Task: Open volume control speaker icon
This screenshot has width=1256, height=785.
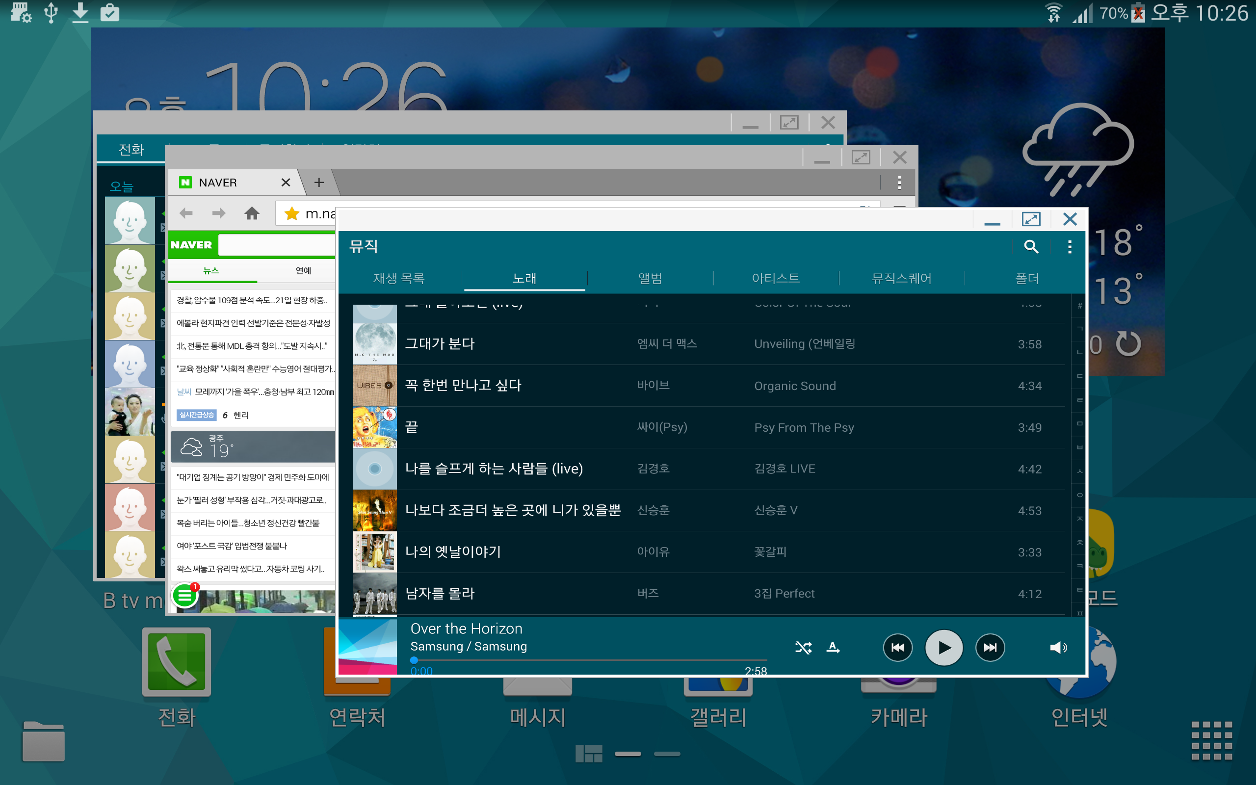Action: pos(1058,648)
